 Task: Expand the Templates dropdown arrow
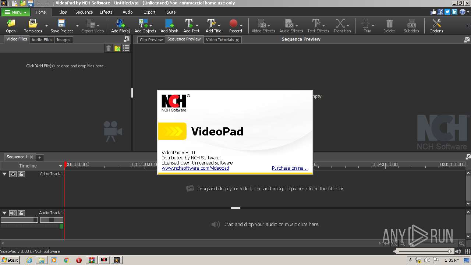[x=46, y=26]
